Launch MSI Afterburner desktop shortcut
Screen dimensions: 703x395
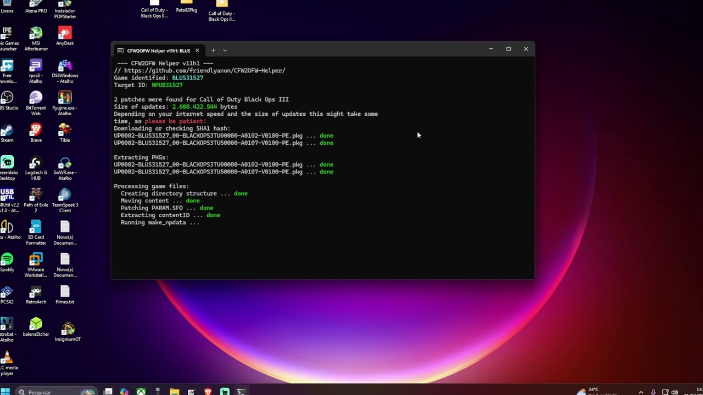coord(36,39)
